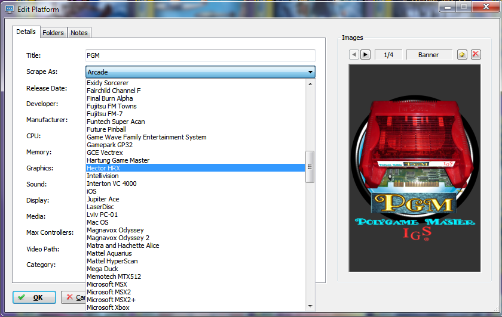Add a new image with star icon
The image size is (502, 317).
pos(462,55)
